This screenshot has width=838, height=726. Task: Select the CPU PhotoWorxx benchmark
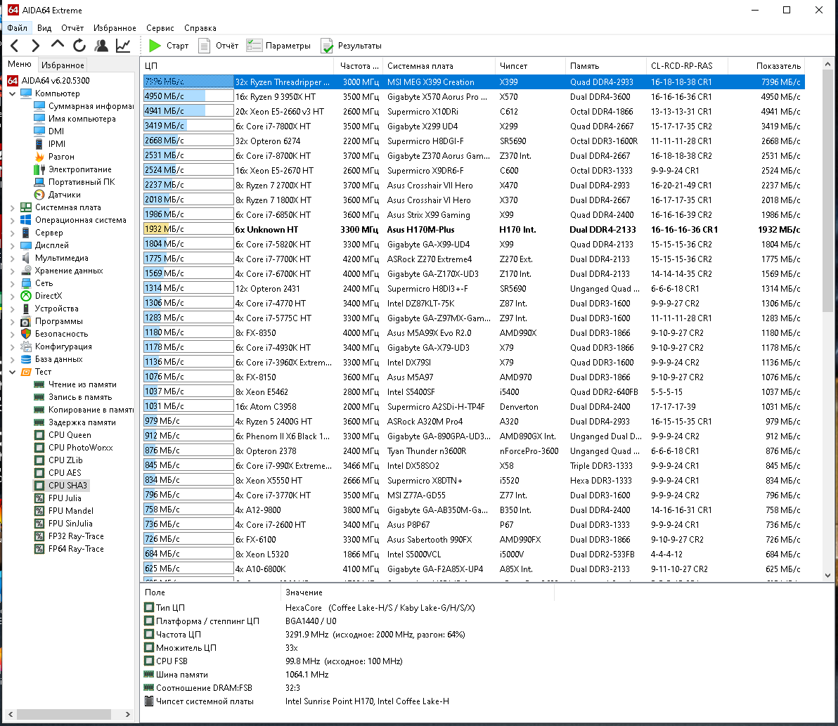click(x=74, y=448)
